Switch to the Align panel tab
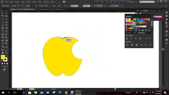169x95 pixels. pos(135,33)
